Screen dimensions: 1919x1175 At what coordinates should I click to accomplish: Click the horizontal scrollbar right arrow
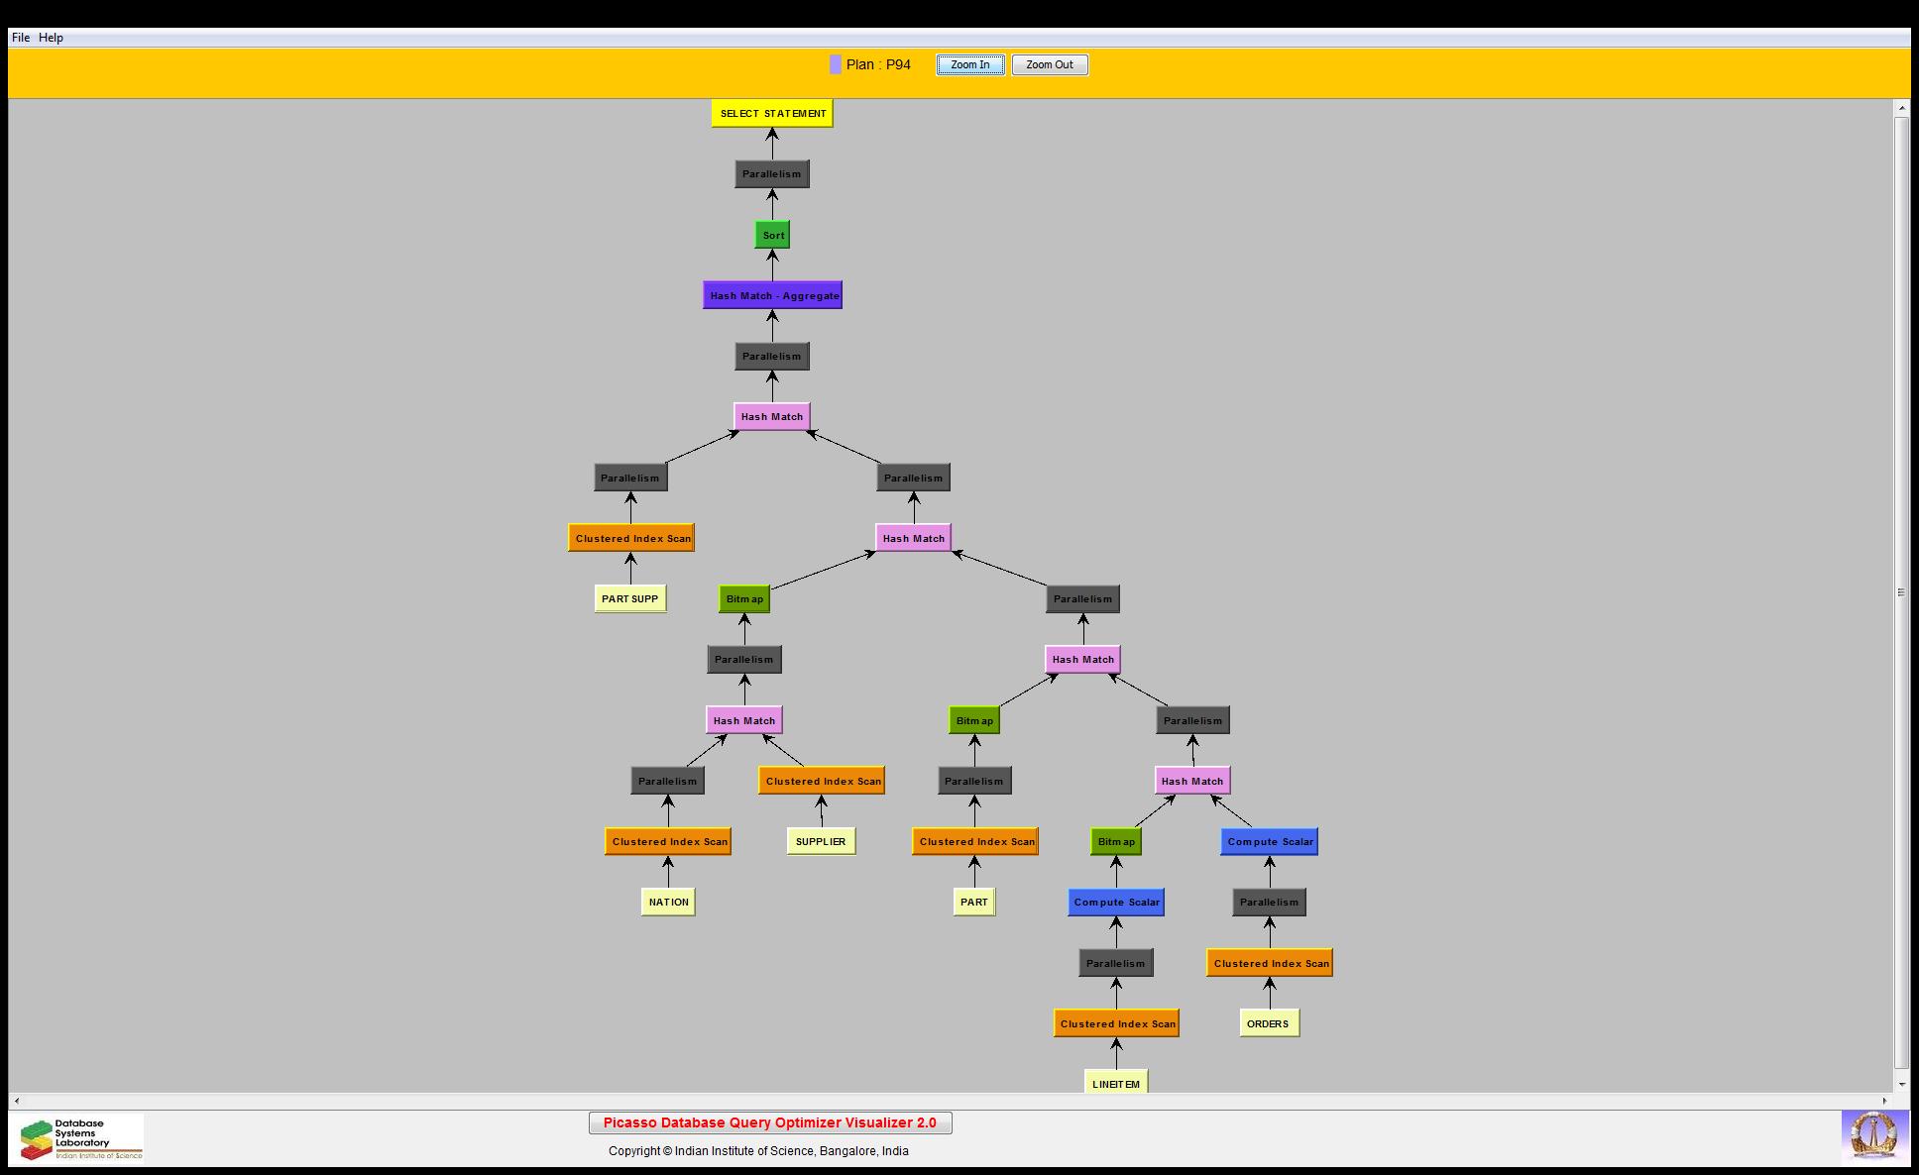pyautogui.click(x=1884, y=1101)
